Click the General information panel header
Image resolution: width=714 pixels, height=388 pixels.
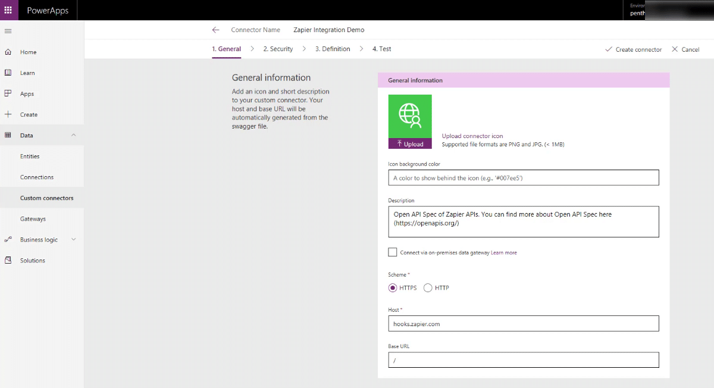click(524, 80)
